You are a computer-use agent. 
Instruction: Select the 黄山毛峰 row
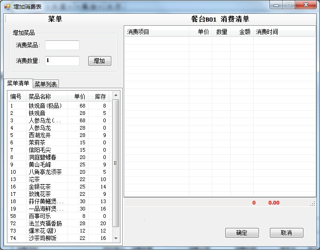tap(60, 165)
